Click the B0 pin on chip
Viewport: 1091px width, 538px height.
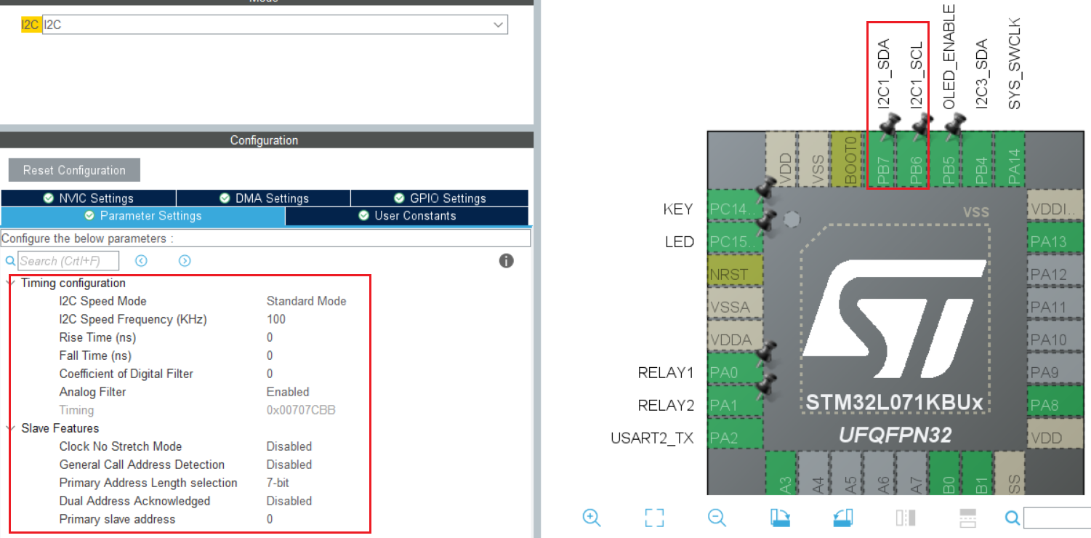coord(945,474)
